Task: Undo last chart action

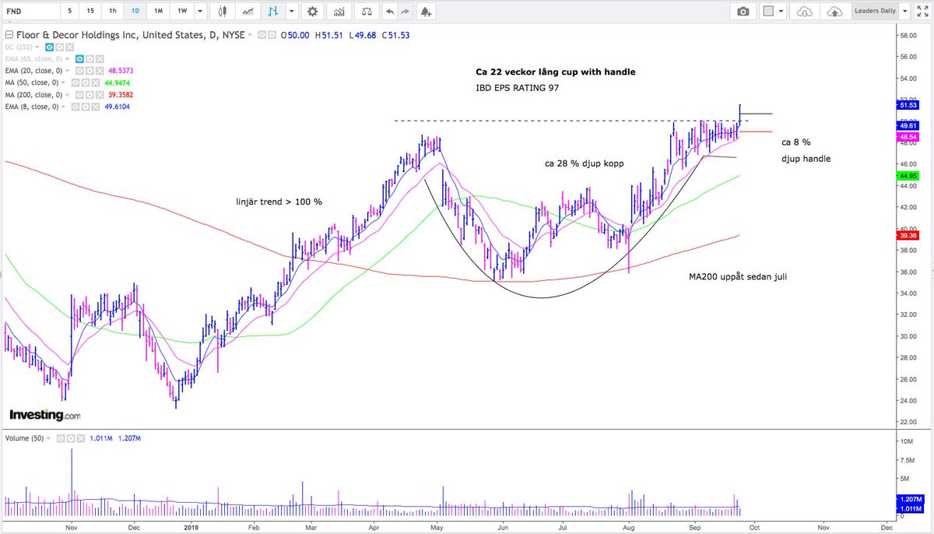Action: pyautogui.click(x=390, y=12)
